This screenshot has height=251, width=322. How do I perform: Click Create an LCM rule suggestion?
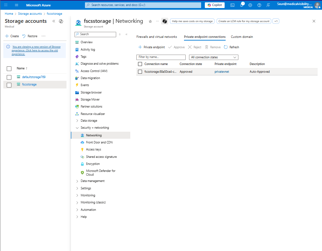244,21
